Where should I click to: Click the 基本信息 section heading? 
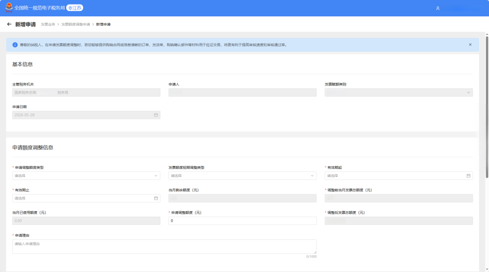23,64
